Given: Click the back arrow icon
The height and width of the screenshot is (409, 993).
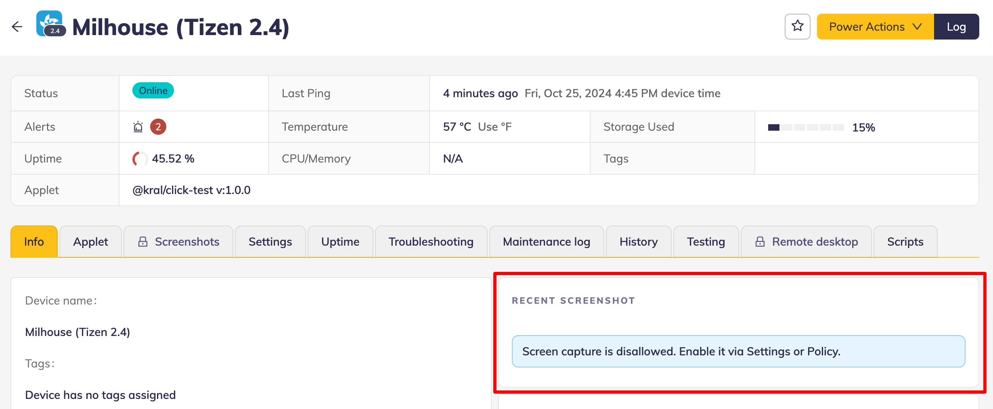Looking at the screenshot, I should [x=17, y=27].
